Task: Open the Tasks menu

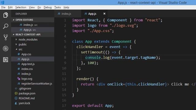Action: point(58,7)
